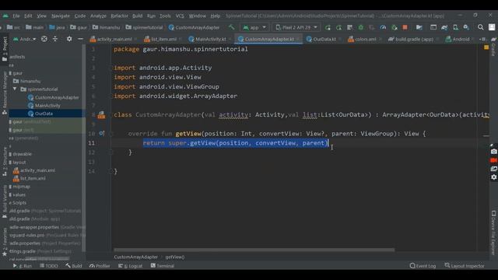
Task: Open the Pixel 2 API 29 device dropdown
Action: click(296, 28)
